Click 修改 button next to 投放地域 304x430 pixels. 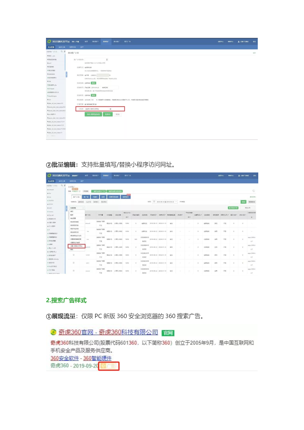(x=93, y=83)
